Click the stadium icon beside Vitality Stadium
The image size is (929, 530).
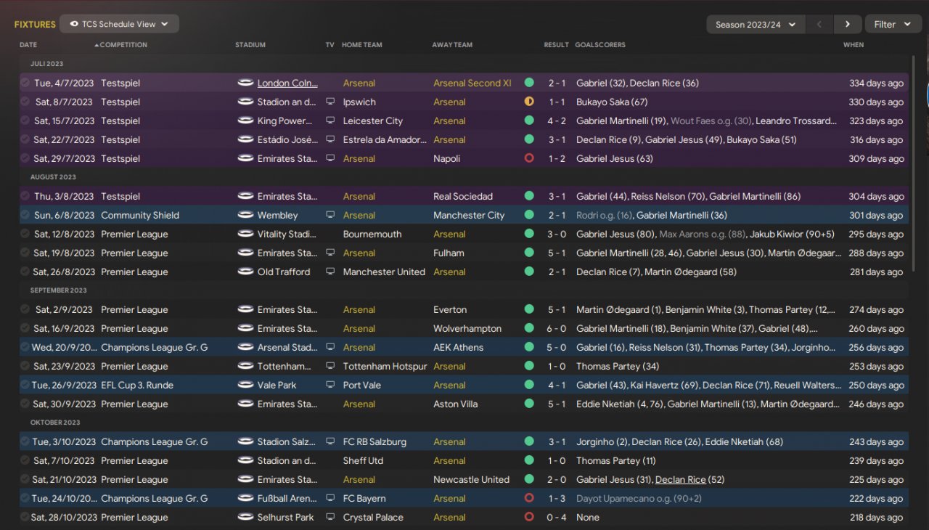[245, 235]
